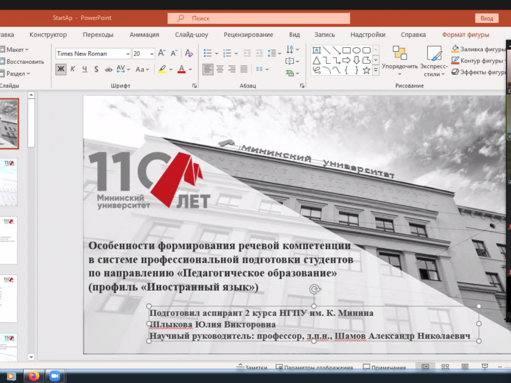Screen dimensions: 511x383
Task: Switch to the Формат фигуры tab
Action: pyautogui.click(x=465, y=34)
